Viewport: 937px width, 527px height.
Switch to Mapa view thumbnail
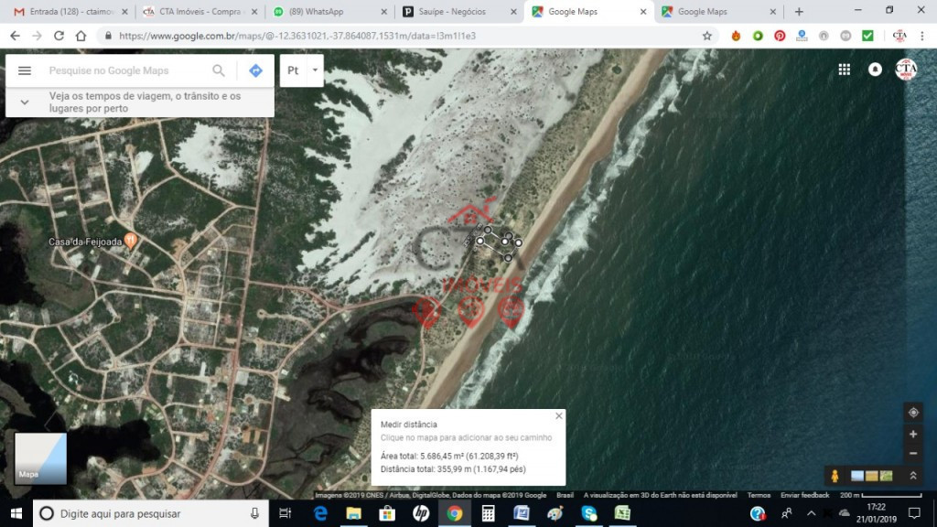coord(40,458)
